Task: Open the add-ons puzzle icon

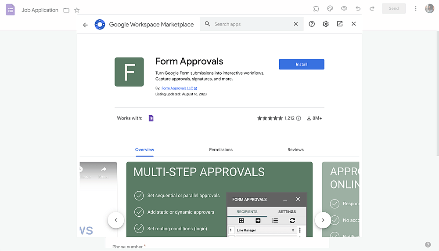Action: click(316, 9)
